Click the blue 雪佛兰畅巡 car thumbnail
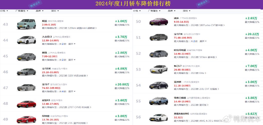 (159, 101)
